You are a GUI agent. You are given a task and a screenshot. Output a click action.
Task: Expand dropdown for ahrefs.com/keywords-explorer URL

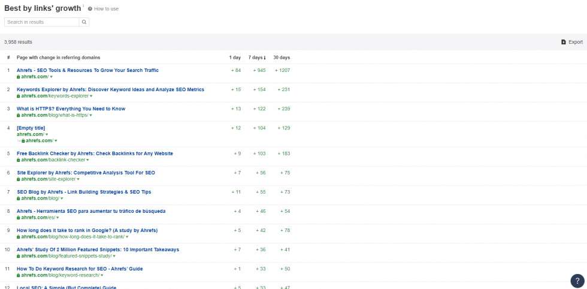pyautogui.click(x=91, y=97)
